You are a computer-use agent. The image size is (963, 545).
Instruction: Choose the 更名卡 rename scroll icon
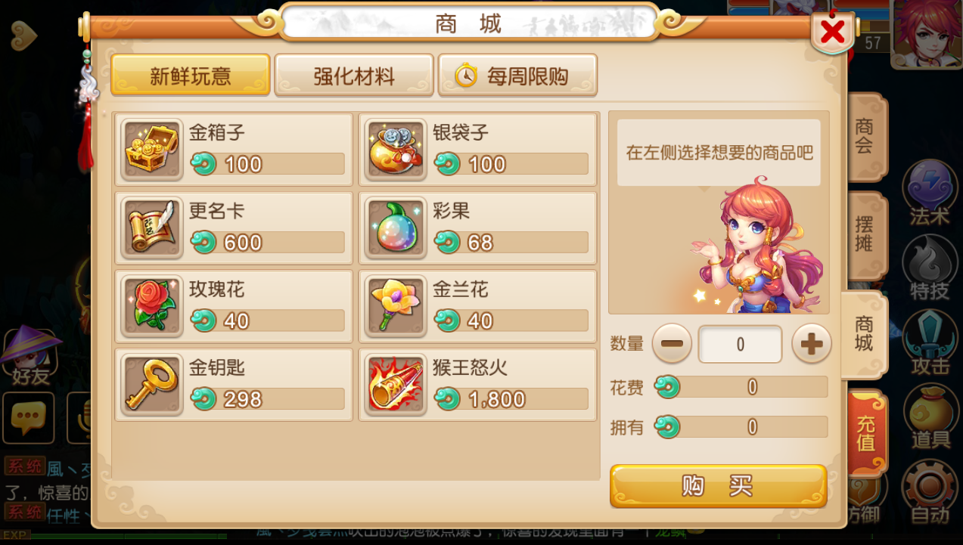pos(153,228)
